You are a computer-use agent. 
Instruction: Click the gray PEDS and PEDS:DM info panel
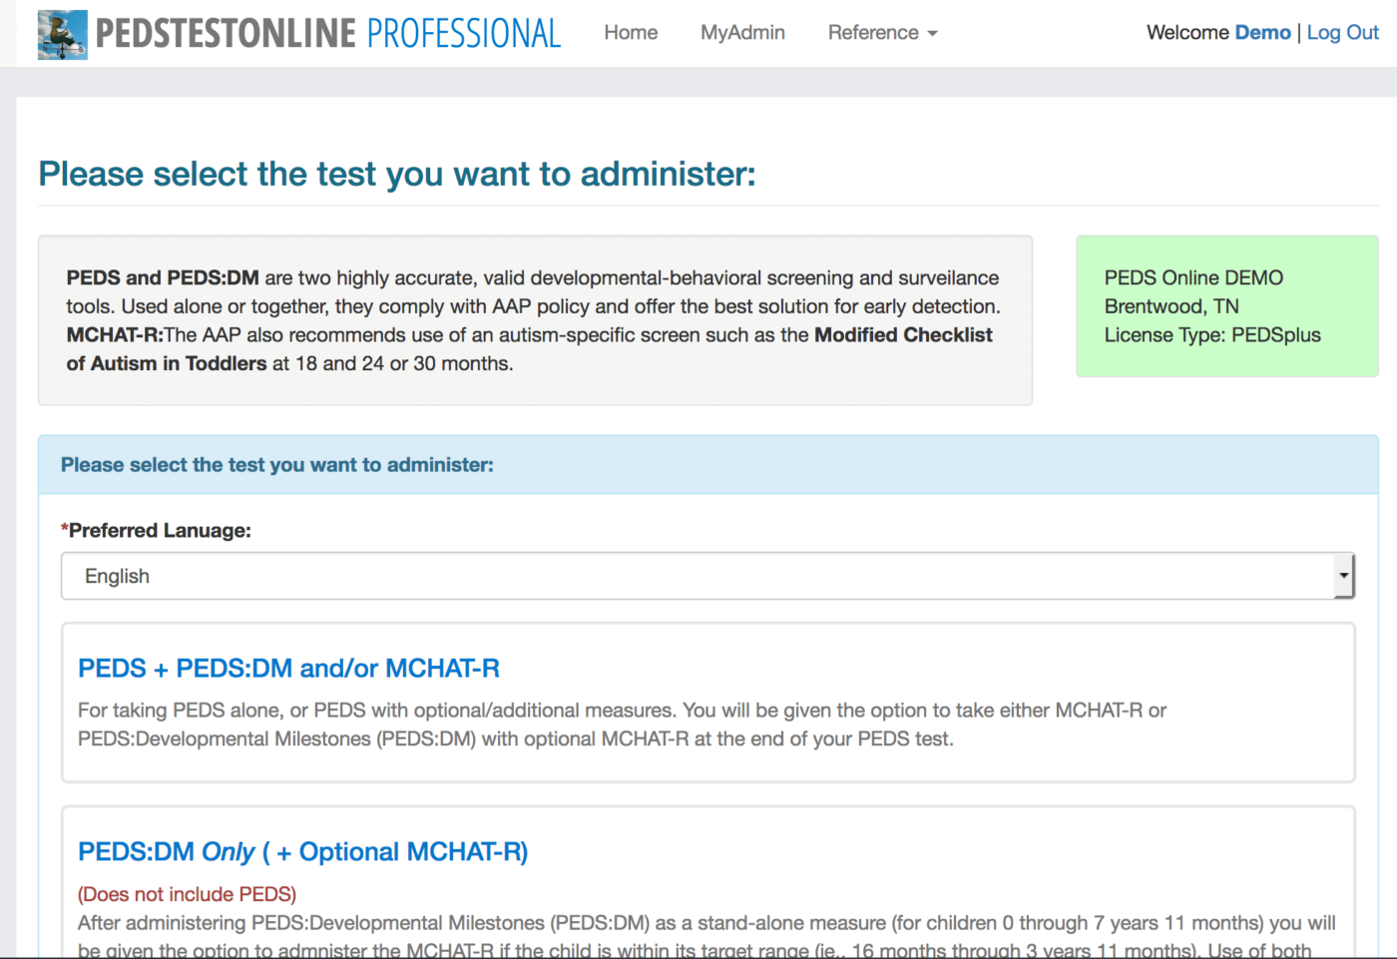click(535, 320)
